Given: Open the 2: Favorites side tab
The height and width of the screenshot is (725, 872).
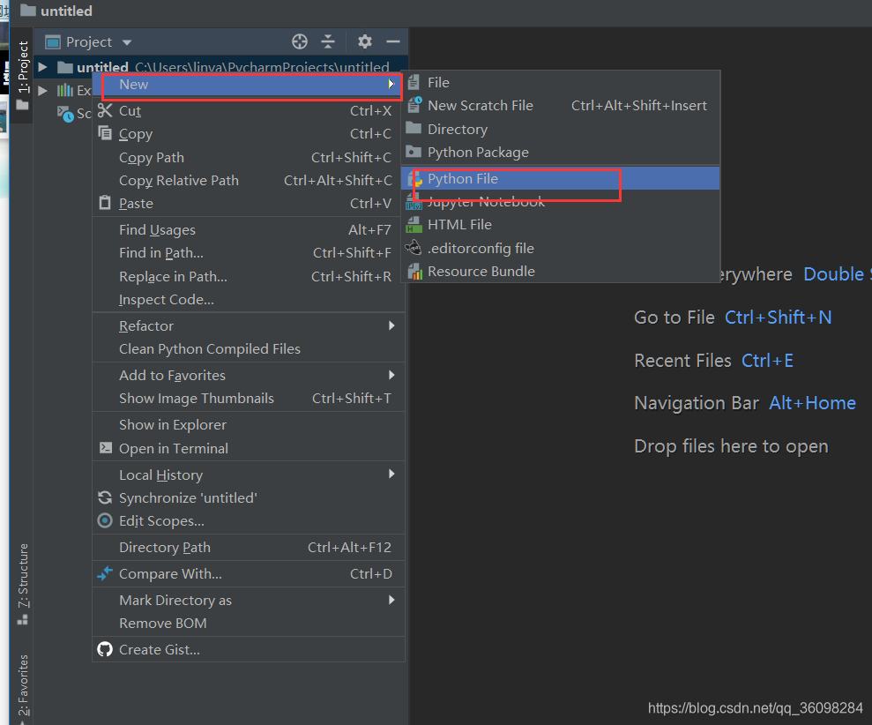Looking at the screenshot, I should tap(22, 689).
